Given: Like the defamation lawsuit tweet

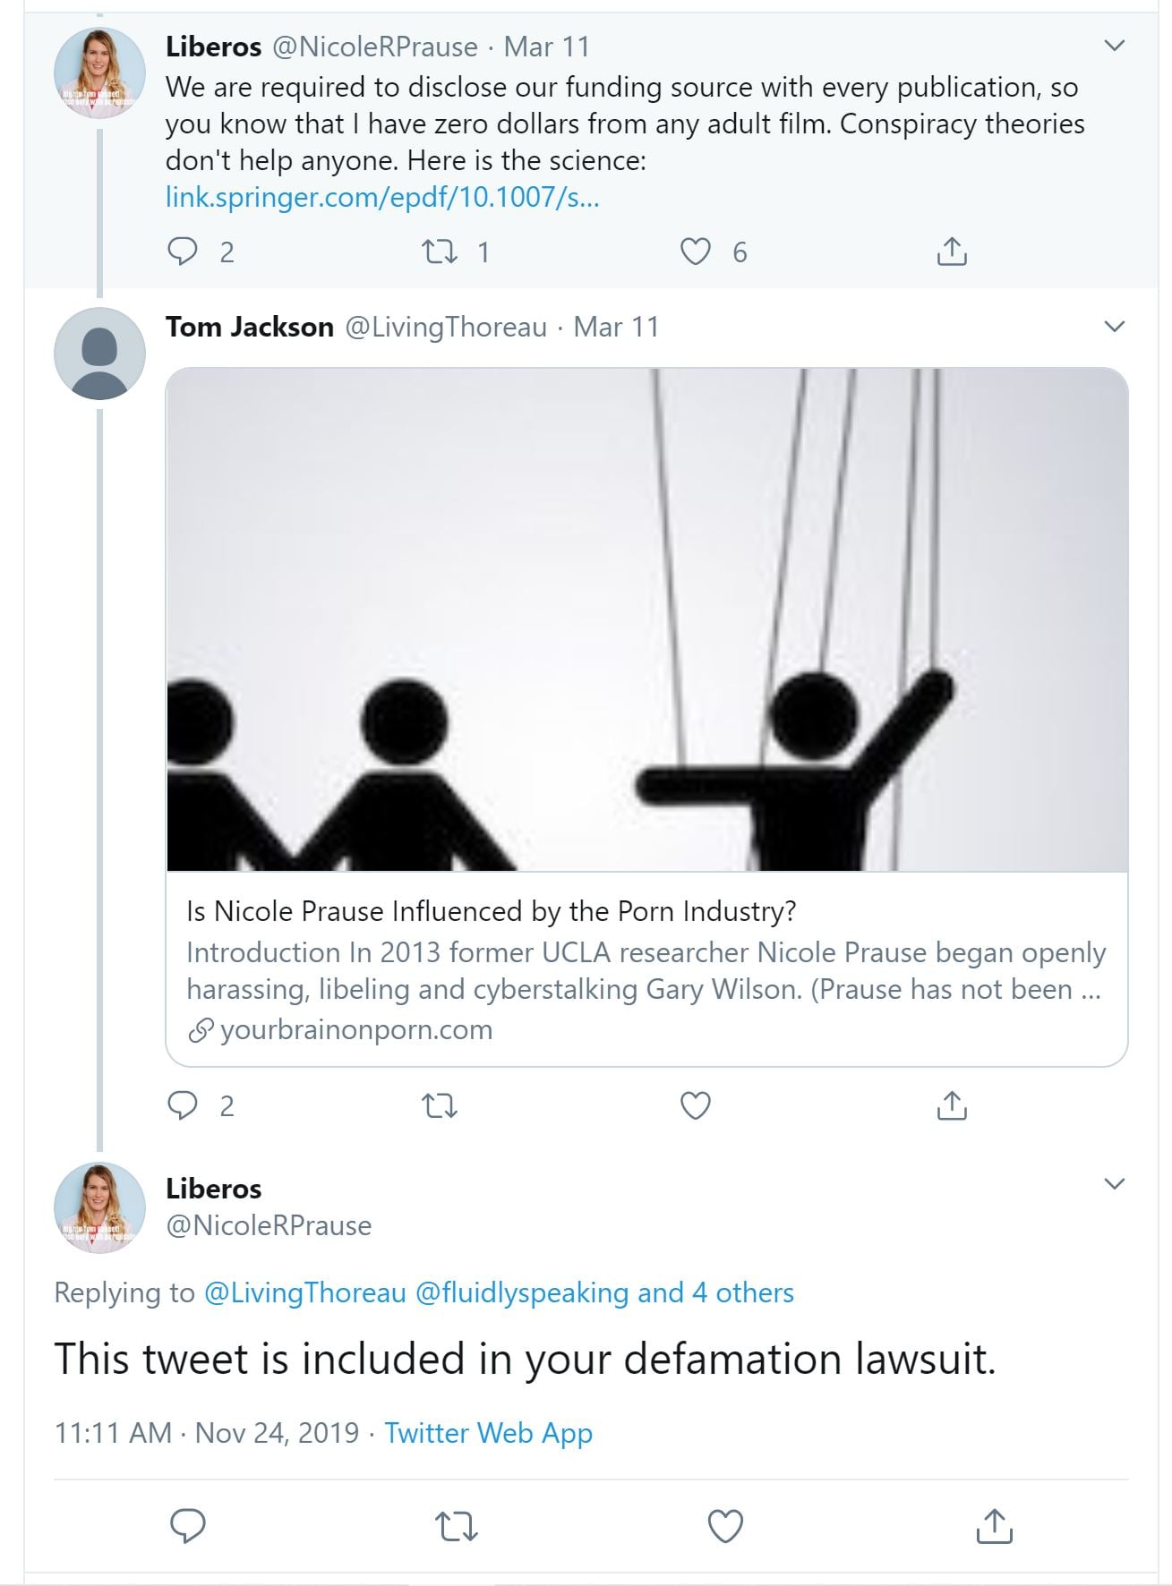Looking at the screenshot, I should (x=725, y=1526).
